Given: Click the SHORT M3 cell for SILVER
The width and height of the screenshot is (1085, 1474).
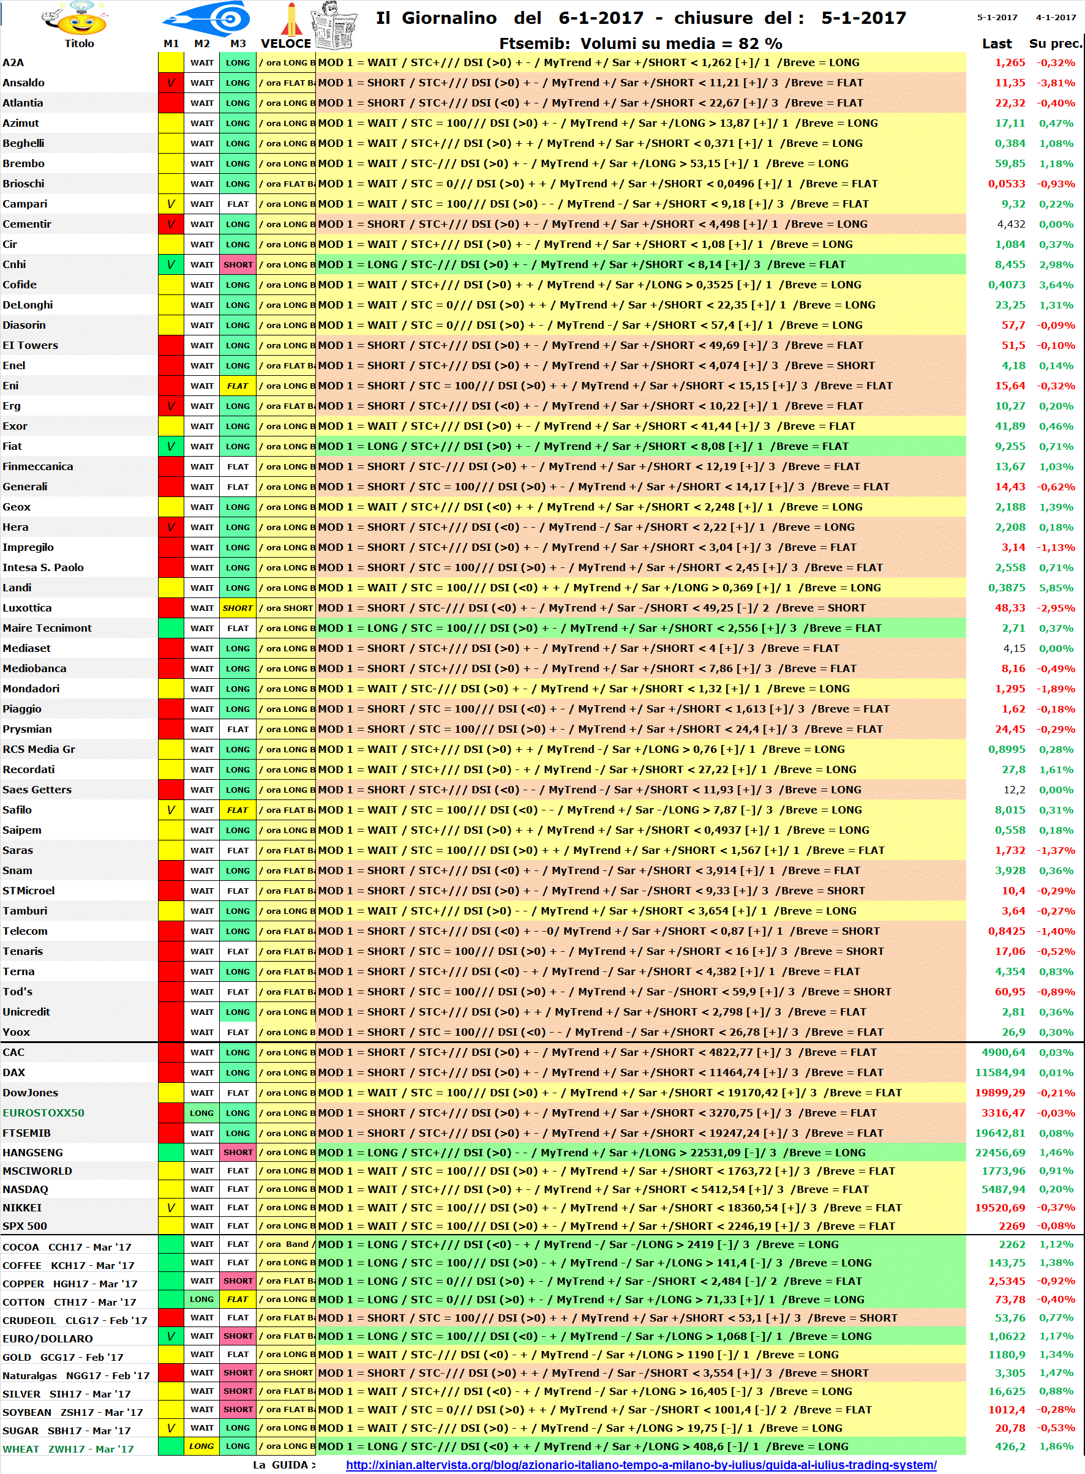Looking at the screenshot, I should coord(238,1391).
